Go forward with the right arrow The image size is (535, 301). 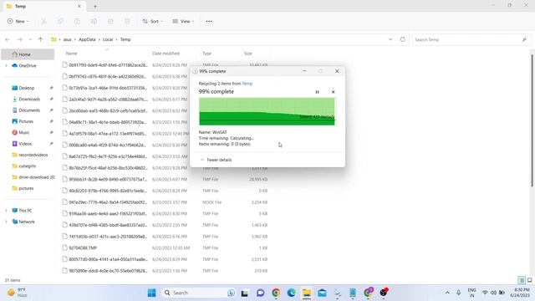pos(20,39)
